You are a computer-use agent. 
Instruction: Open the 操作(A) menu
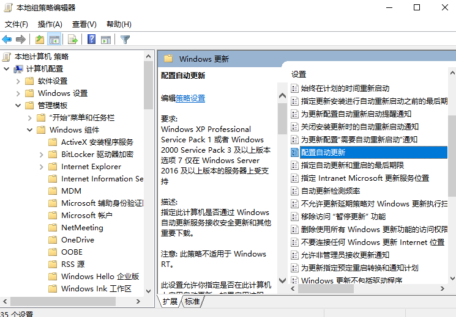[x=50, y=24]
